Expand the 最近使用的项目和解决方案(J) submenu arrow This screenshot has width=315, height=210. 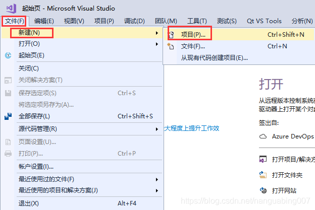(157, 190)
